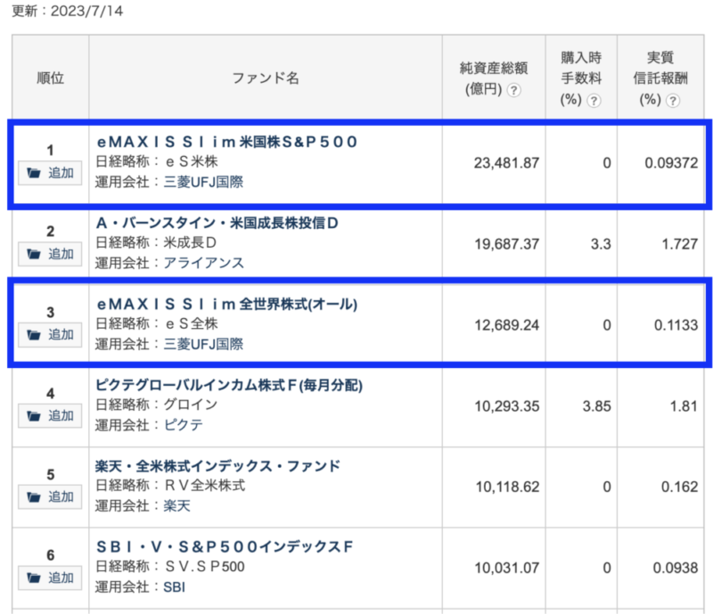Open SBI・V・S&P500インデックスF fund page

pyautogui.click(x=225, y=546)
